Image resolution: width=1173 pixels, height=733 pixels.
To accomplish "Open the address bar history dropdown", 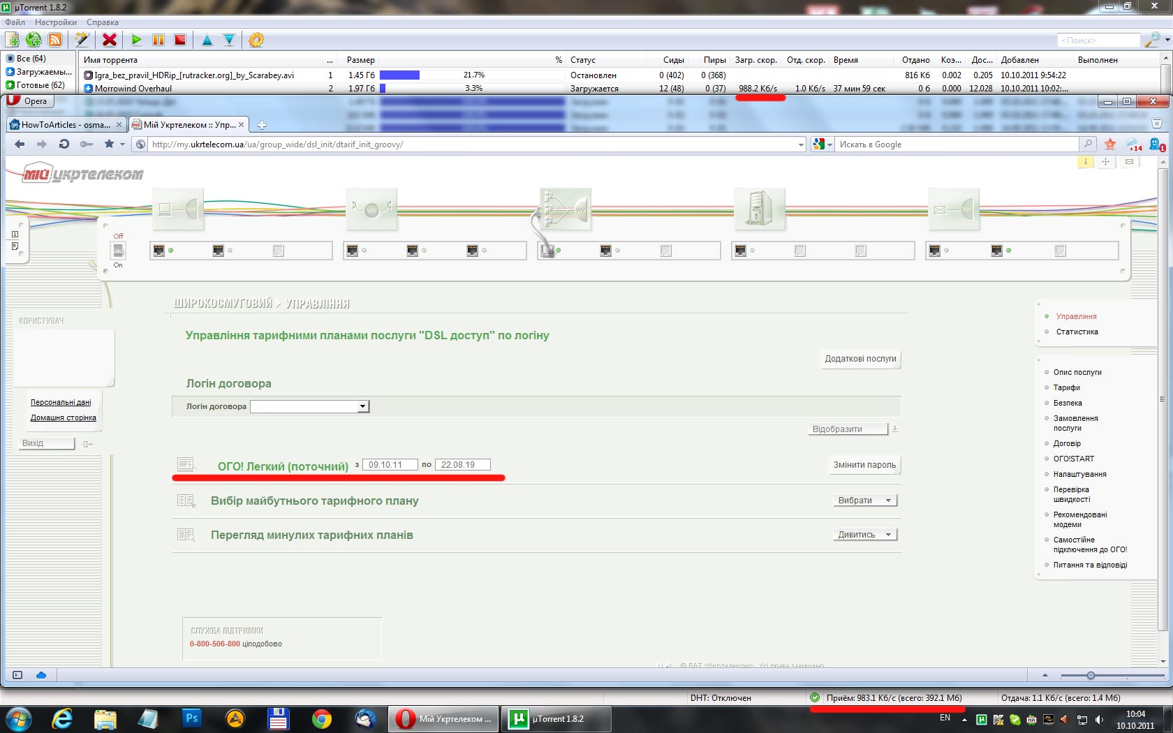I will pos(801,145).
